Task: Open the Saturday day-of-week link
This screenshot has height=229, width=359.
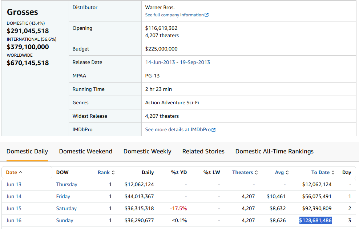Action: [66, 208]
